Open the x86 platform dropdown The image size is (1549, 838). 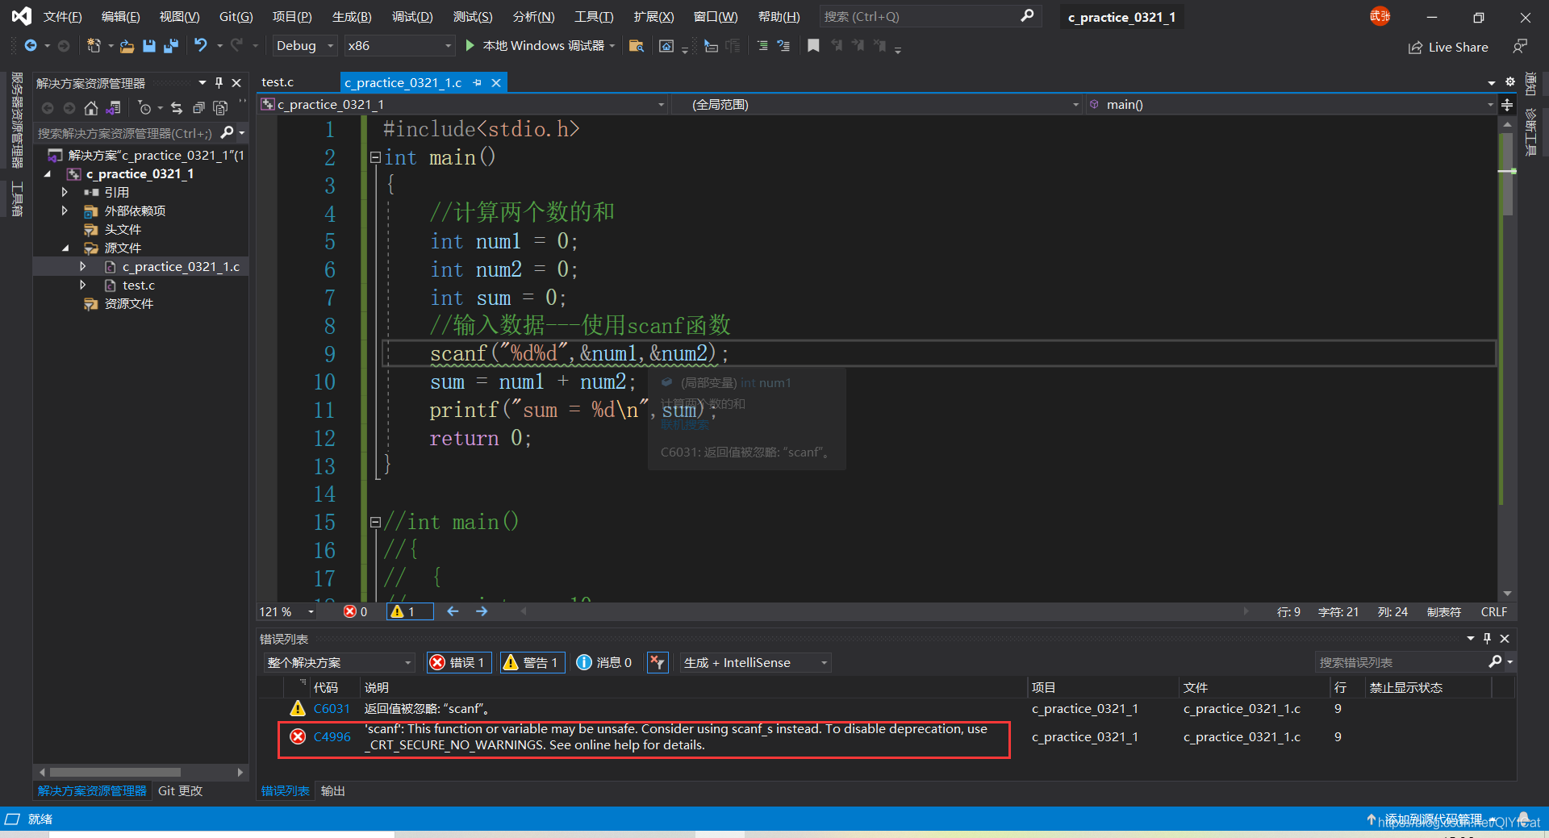click(x=399, y=46)
